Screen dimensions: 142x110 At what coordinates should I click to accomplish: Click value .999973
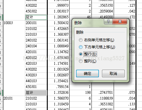coord(62,5)
